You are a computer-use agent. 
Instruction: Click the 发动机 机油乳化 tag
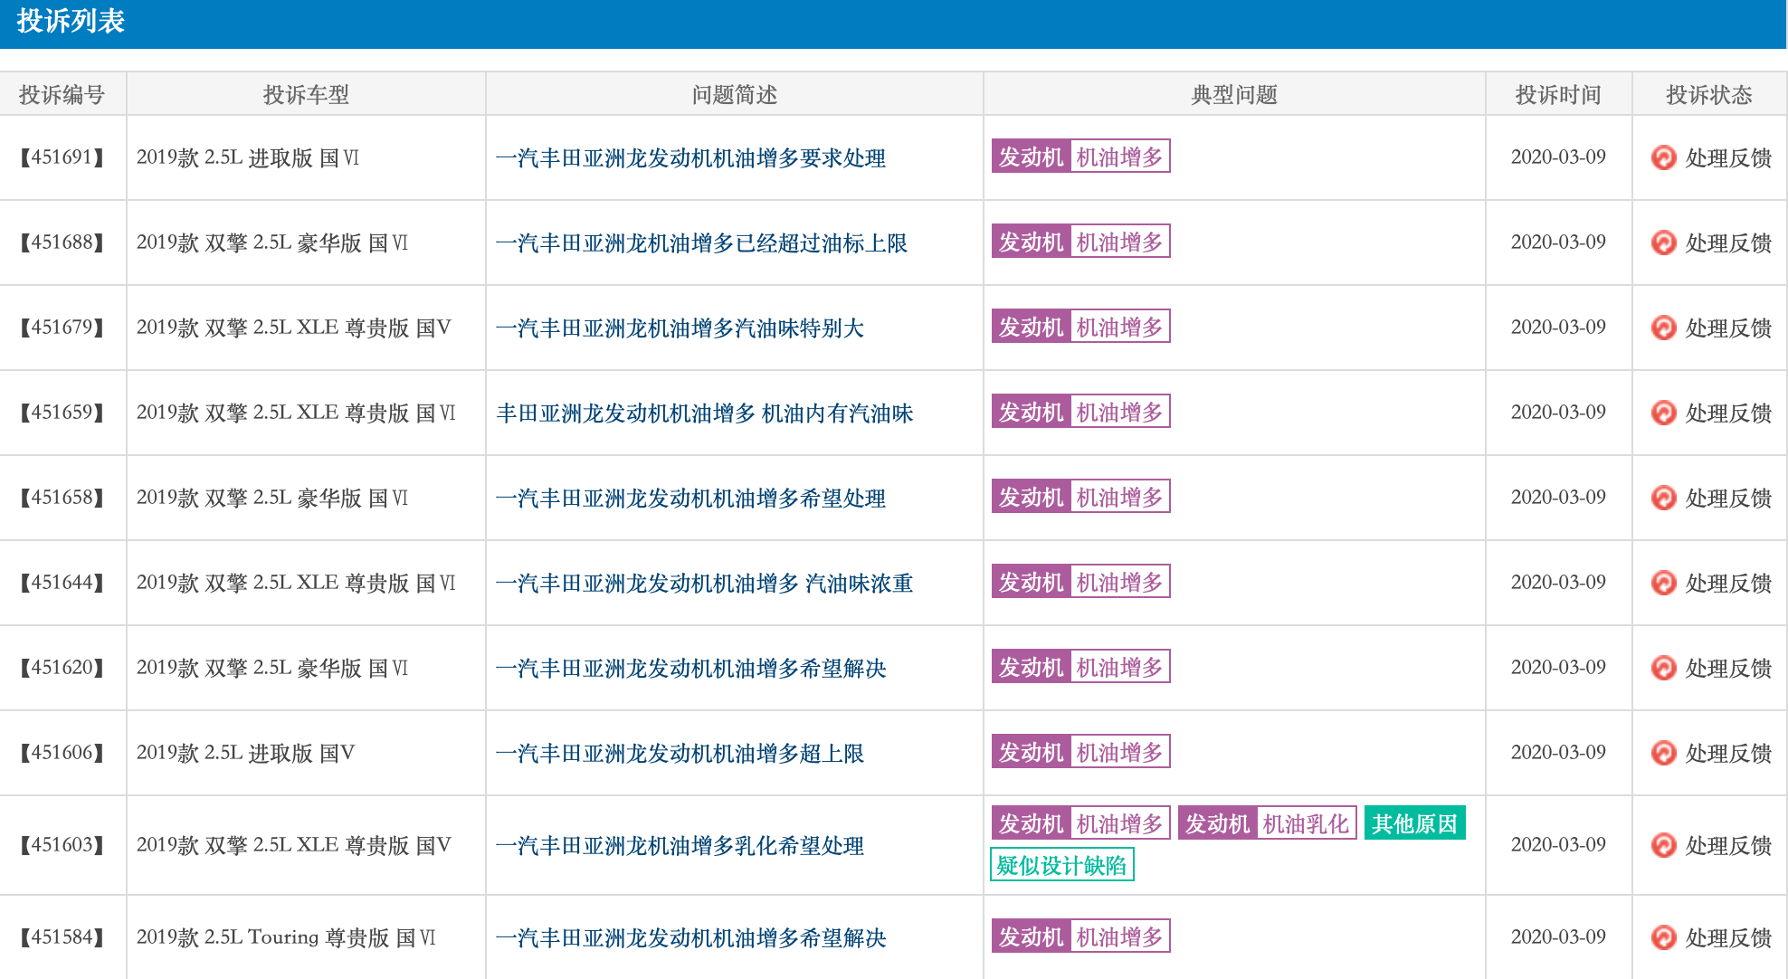coord(1267,823)
